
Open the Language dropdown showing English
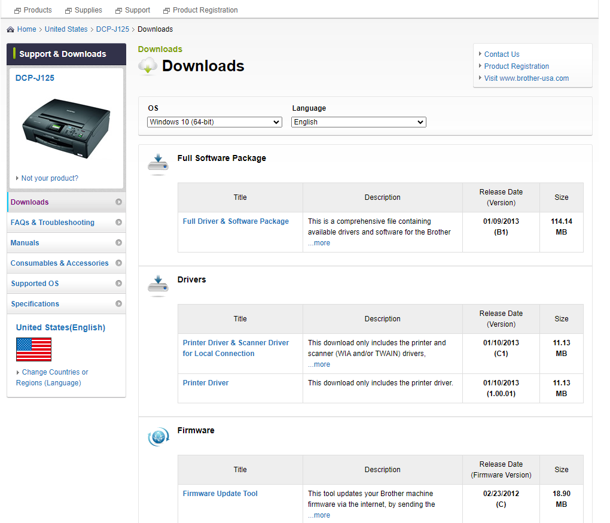[x=359, y=122]
